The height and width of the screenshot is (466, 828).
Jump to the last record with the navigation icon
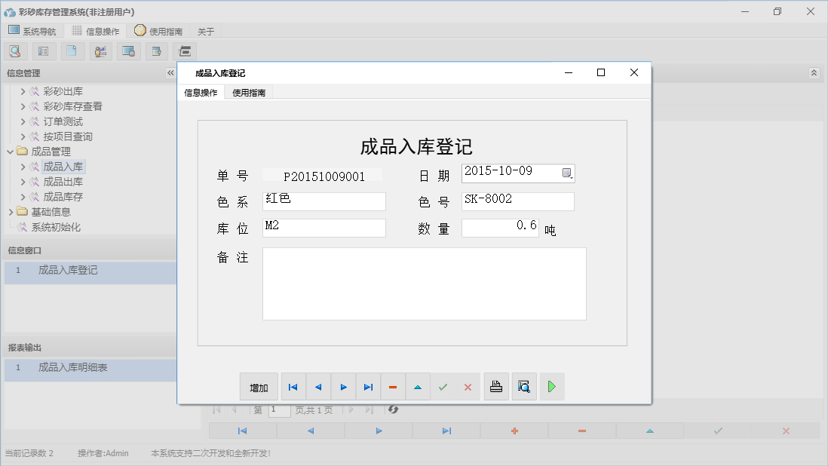coord(368,386)
